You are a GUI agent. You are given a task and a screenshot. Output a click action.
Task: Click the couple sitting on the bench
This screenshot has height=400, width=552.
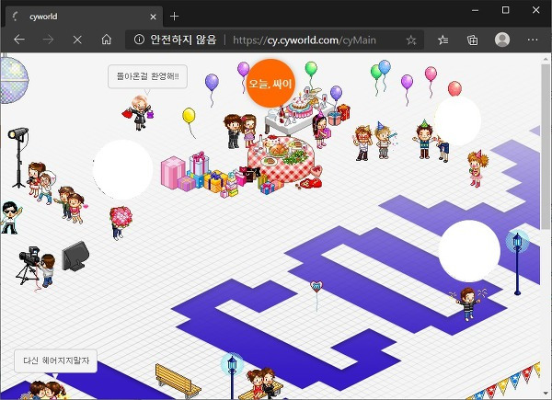pos(262,383)
